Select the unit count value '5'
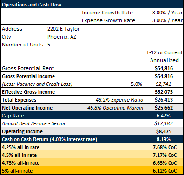184x175 pixels. click(x=49, y=45)
